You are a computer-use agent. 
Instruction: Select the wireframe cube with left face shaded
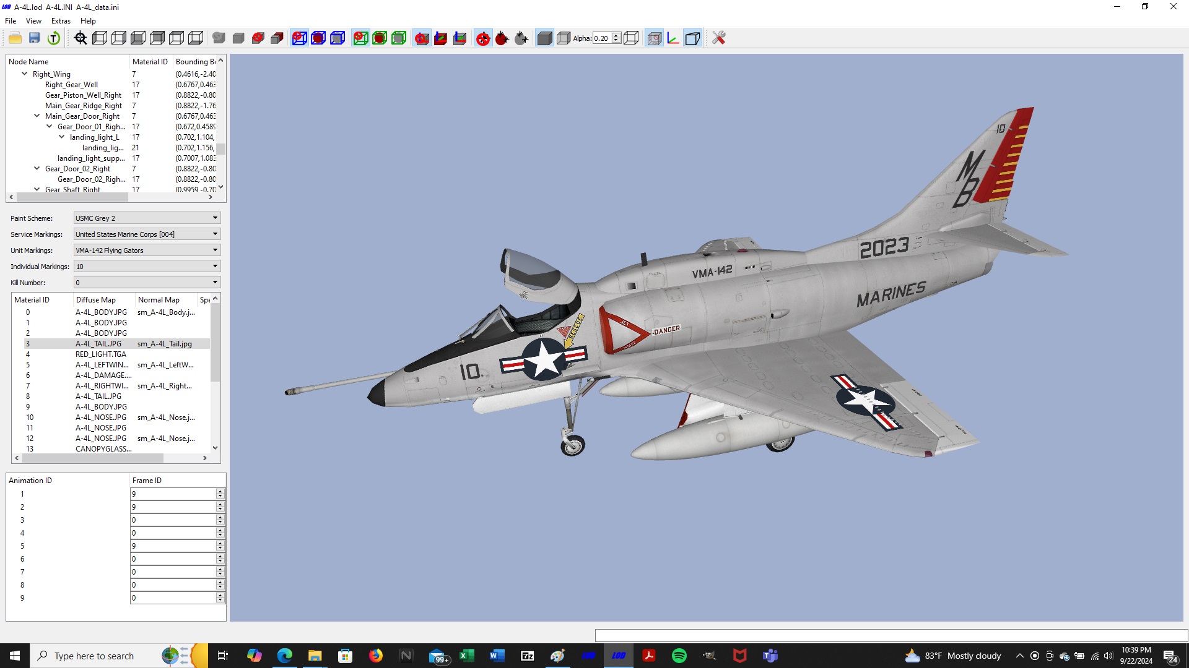[x=100, y=38]
